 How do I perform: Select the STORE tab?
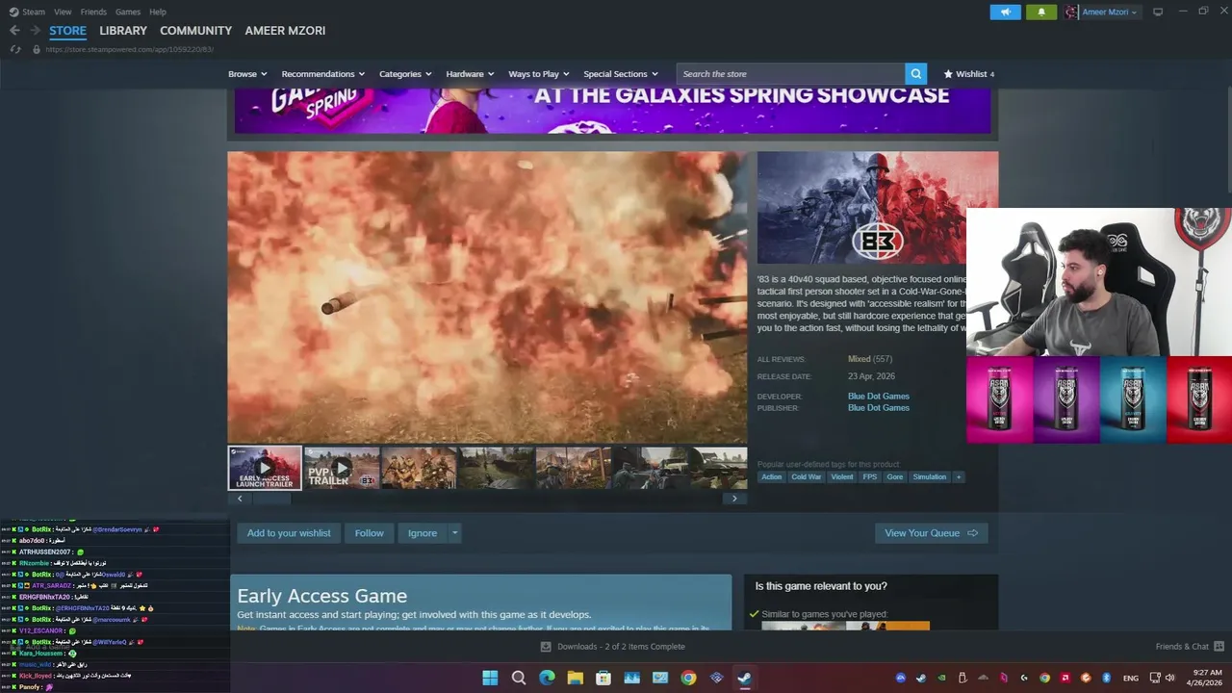click(x=67, y=31)
